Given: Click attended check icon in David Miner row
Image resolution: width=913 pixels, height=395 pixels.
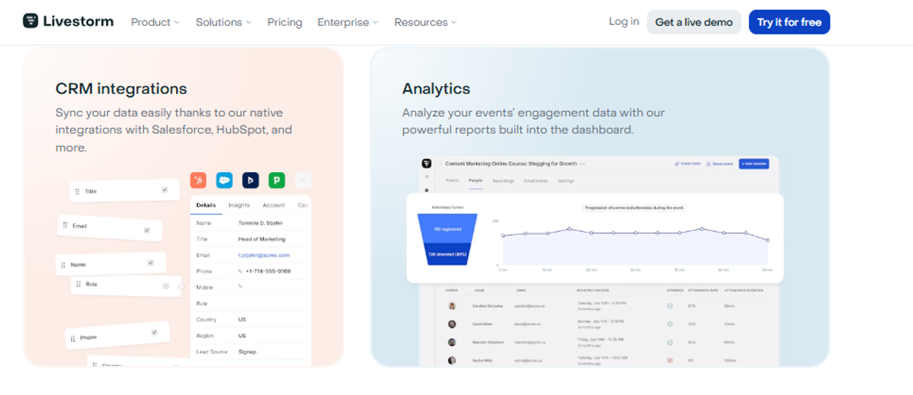Looking at the screenshot, I should [670, 324].
